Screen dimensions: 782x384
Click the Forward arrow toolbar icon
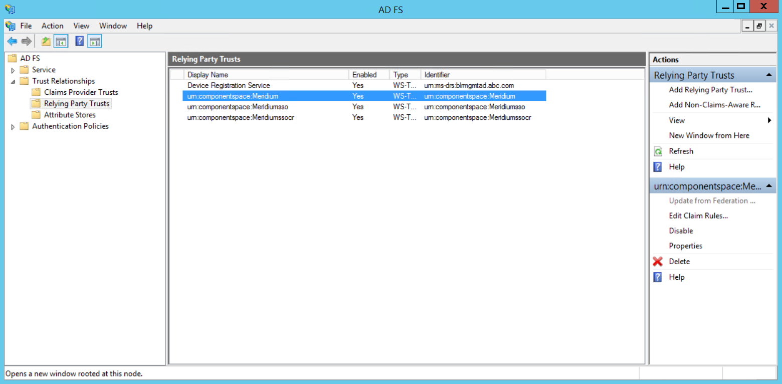point(26,42)
